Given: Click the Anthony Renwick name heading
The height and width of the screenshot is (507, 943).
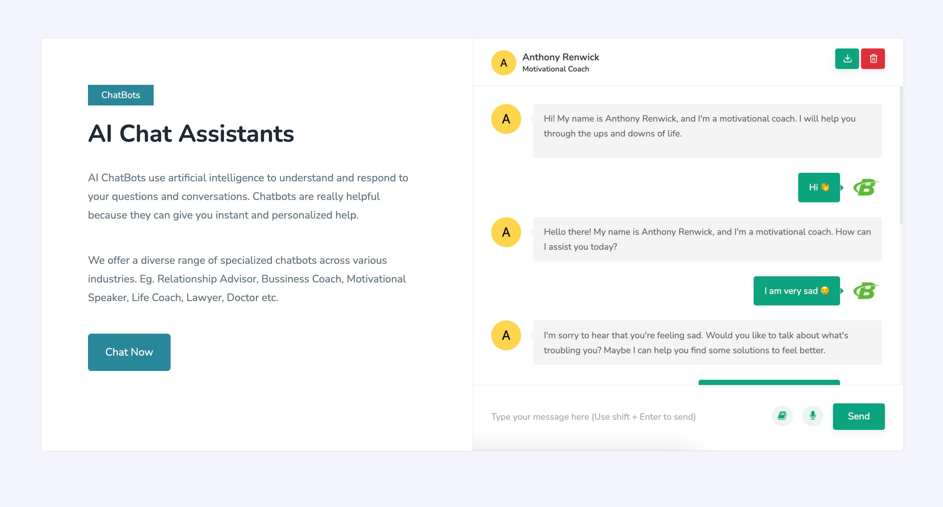Looking at the screenshot, I should [560, 57].
